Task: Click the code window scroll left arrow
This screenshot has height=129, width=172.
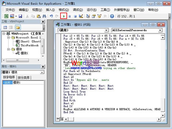Action: pyautogui.click(x=66, y=119)
